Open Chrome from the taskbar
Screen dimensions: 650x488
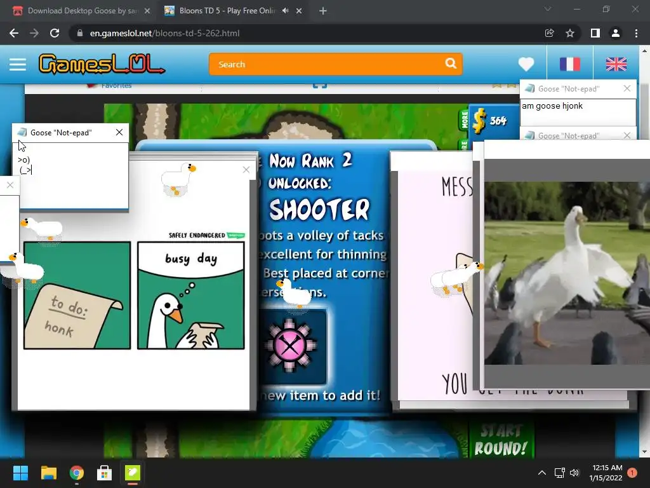point(77,473)
